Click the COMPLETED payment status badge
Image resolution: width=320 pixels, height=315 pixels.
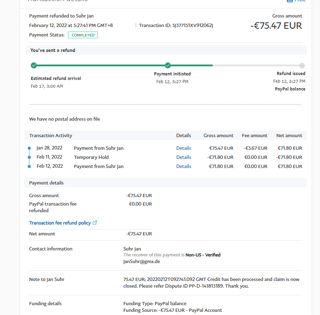(83, 35)
